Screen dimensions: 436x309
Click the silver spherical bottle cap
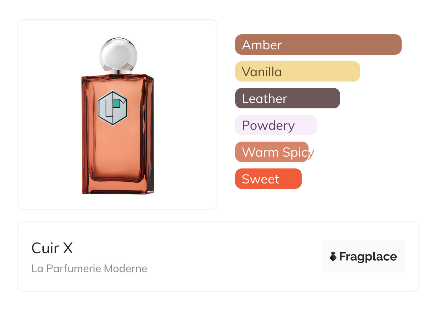(x=118, y=54)
